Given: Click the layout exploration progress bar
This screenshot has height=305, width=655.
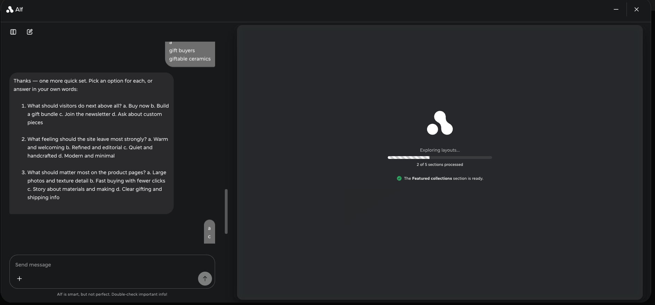Looking at the screenshot, I should tap(440, 158).
